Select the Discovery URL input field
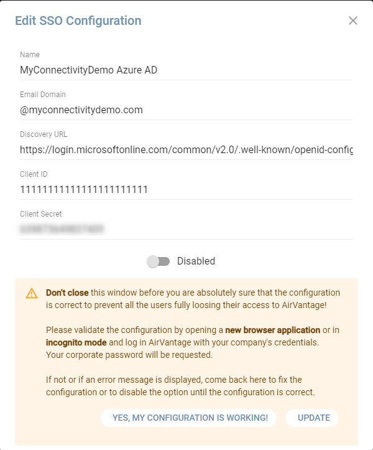Viewport: 373px width, 450px height. [x=186, y=149]
